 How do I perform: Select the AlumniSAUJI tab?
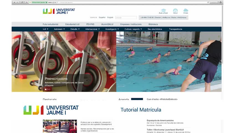pos(107,24)
